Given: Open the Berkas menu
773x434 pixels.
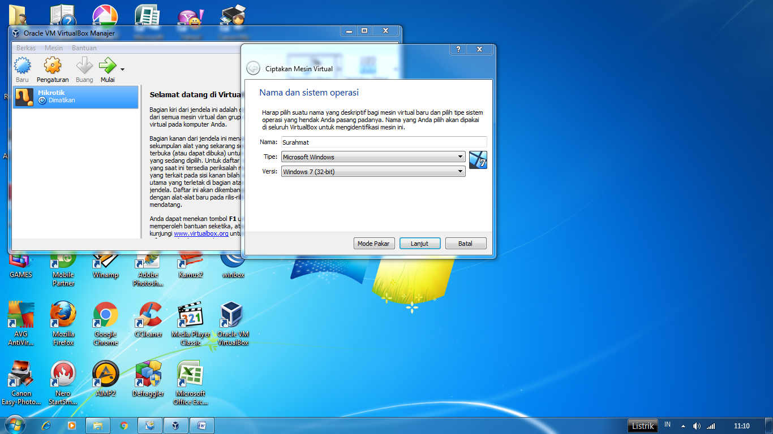Looking at the screenshot, I should pos(26,48).
